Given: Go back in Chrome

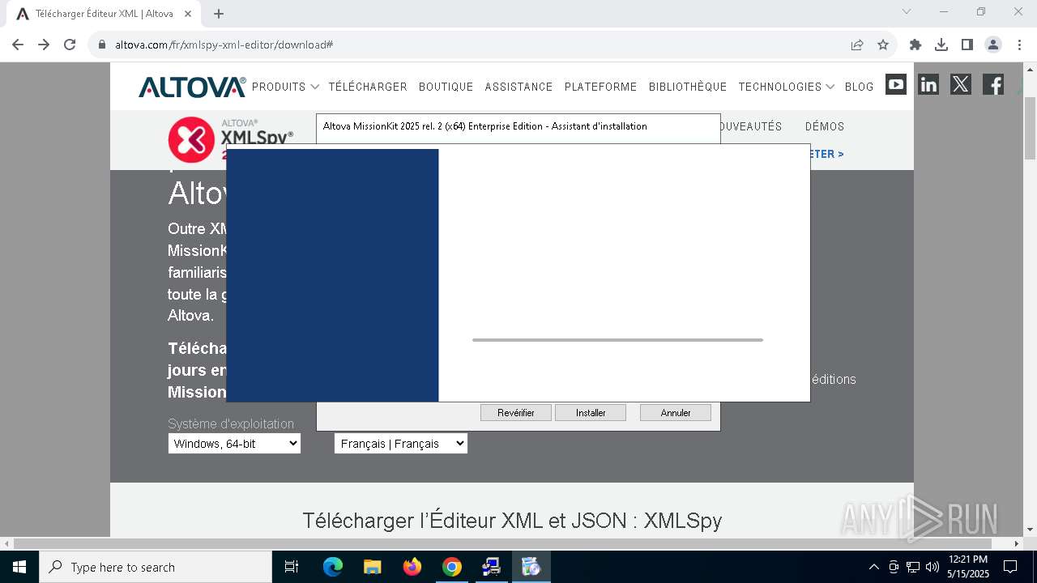Looking at the screenshot, I should pyautogui.click(x=18, y=45).
